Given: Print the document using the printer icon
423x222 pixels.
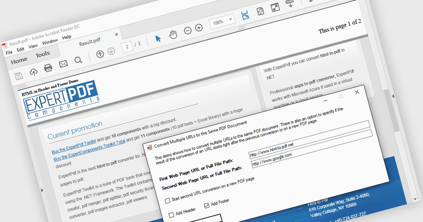Looking at the screenshot, I should 49,68.
